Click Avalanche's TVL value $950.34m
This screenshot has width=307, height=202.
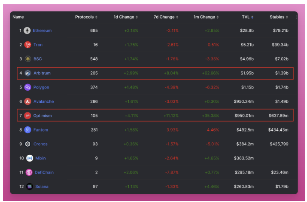click(x=244, y=101)
